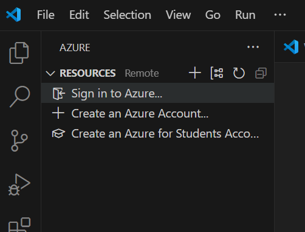Open the Source Control view
The width and height of the screenshot is (305, 232).
click(x=19, y=141)
